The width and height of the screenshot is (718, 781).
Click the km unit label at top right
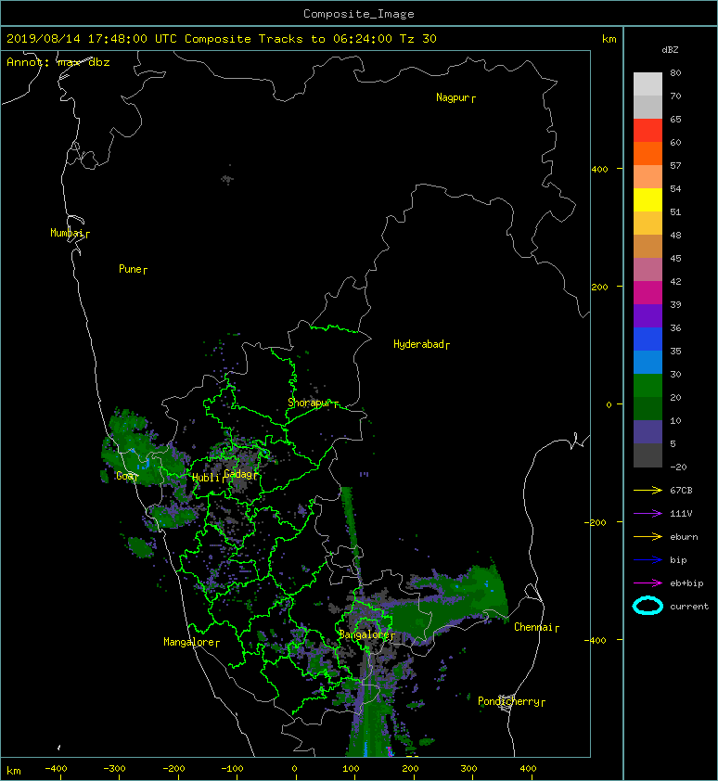[x=609, y=39]
